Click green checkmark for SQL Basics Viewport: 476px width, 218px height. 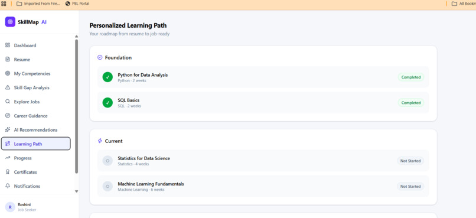pyautogui.click(x=107, y=103)
